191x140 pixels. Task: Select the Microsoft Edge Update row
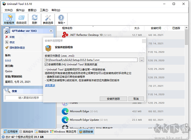tap(121, 120)
